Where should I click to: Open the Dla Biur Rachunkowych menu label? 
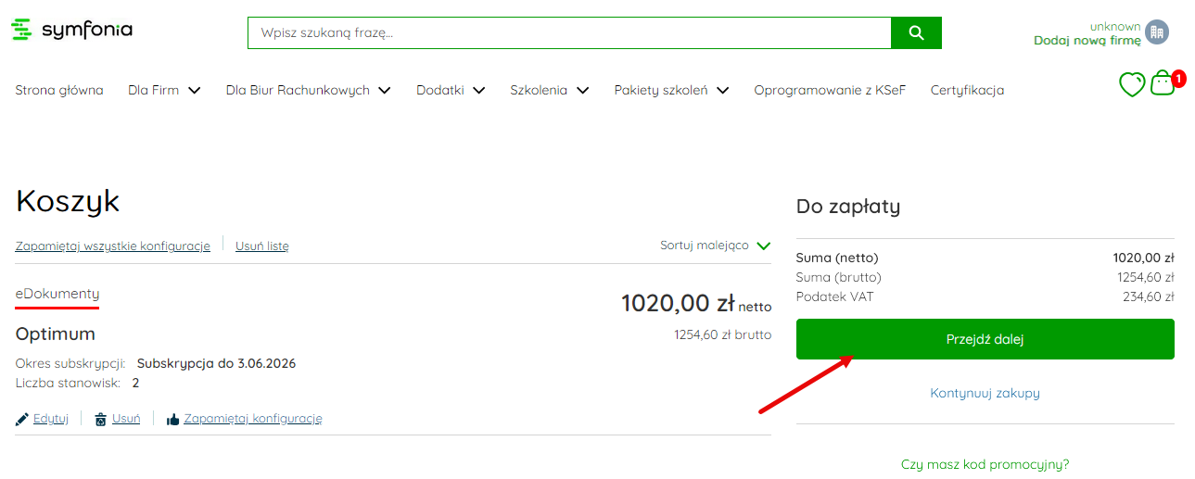click(298, 91)
